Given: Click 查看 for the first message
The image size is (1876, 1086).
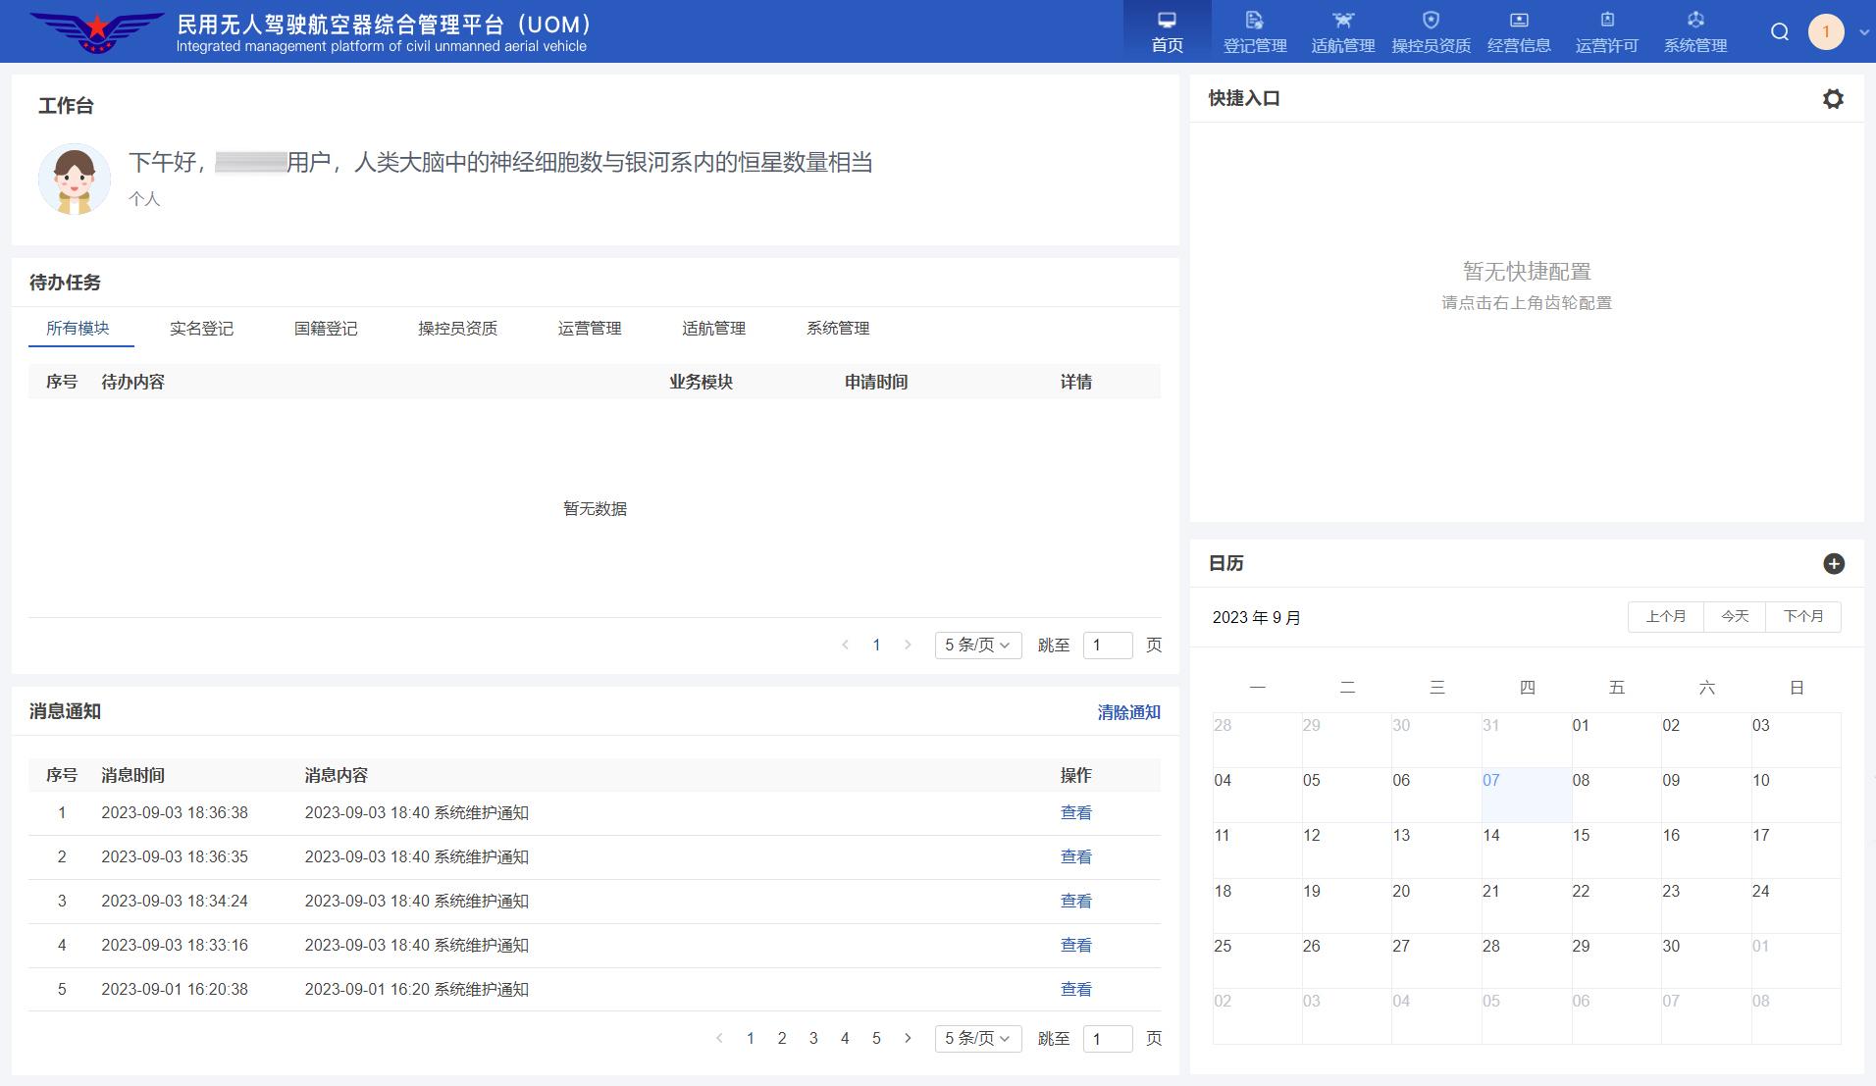Looking at the screenshot, I should (x=1075, y=813).
